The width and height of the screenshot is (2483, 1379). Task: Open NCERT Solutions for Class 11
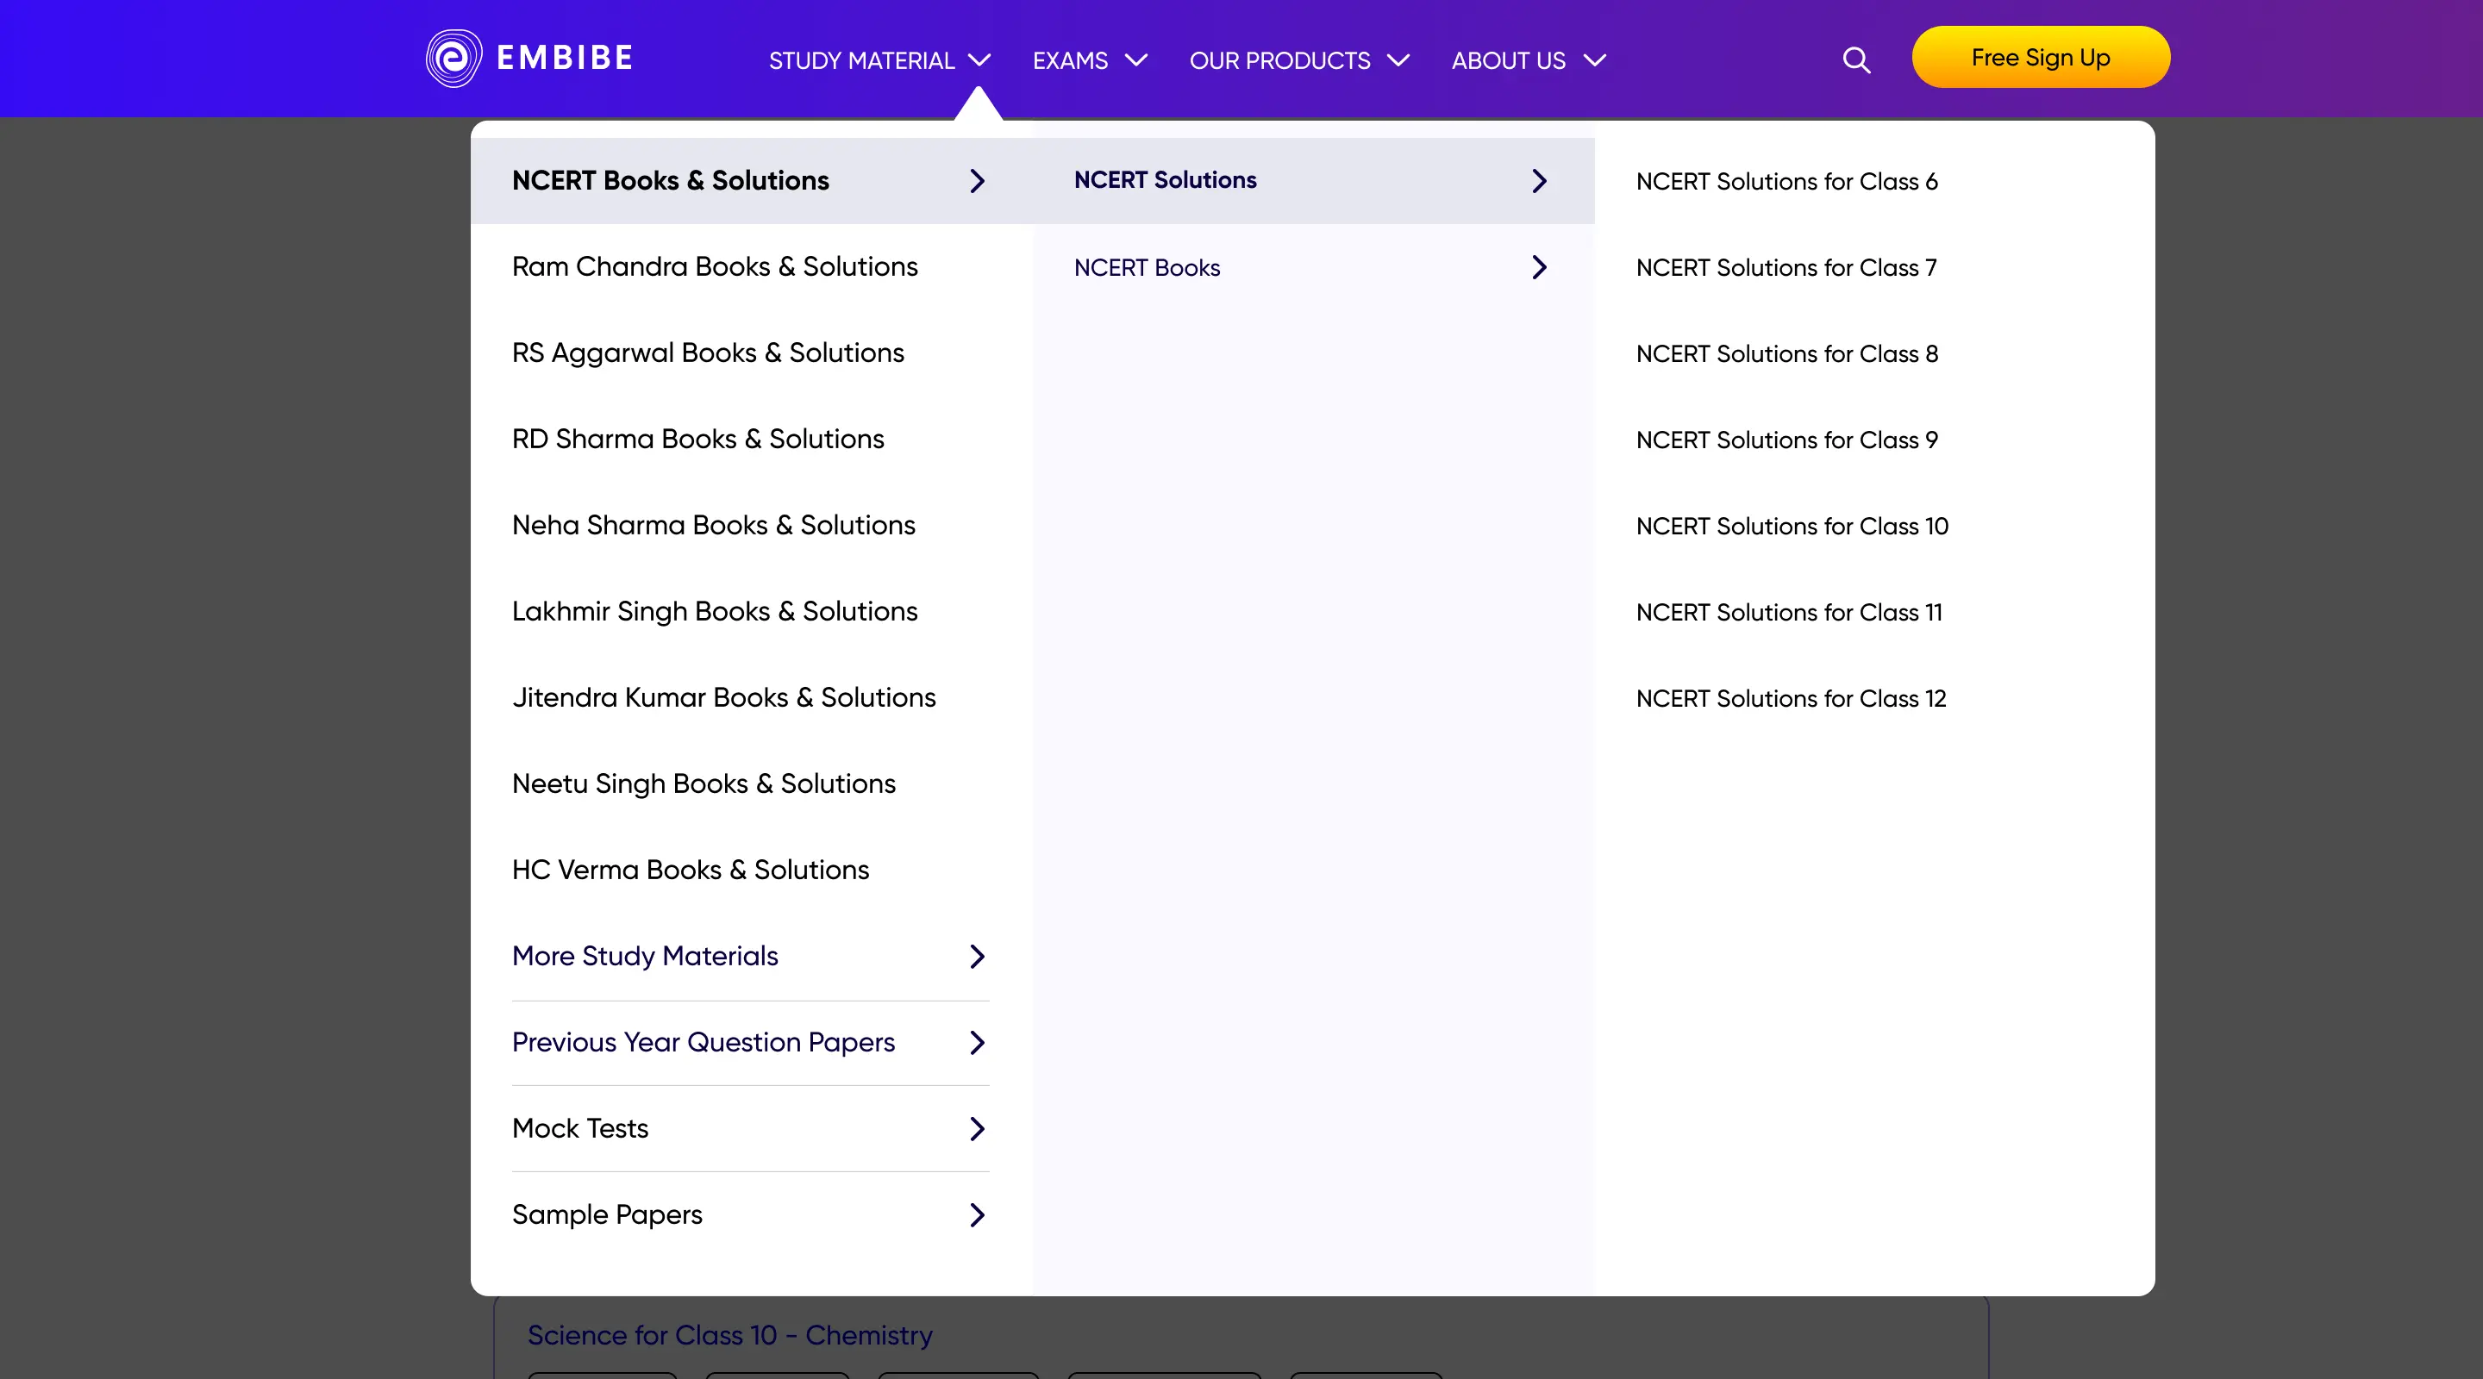click(x=1789, y=613)
